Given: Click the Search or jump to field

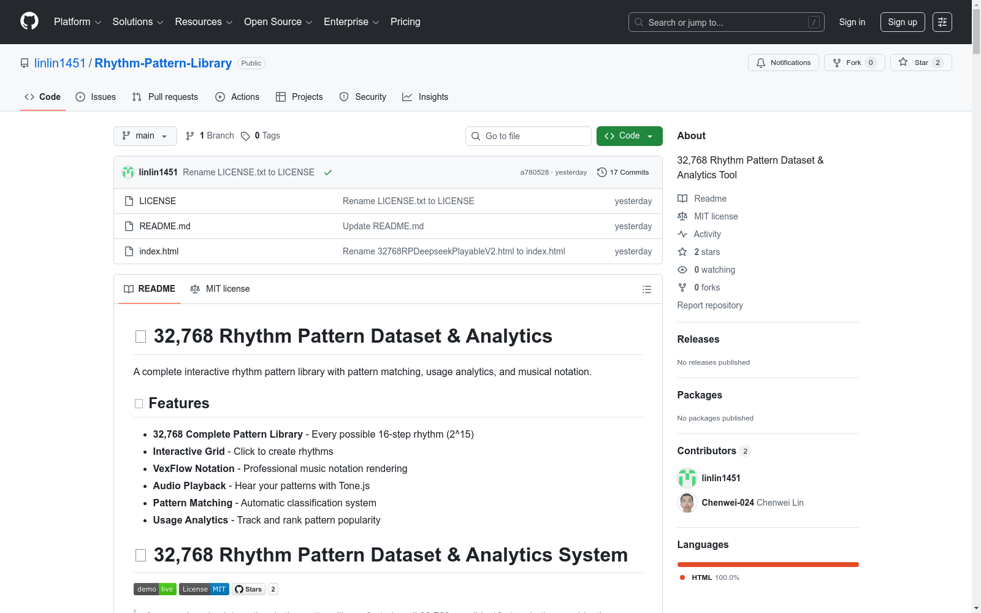Looking at the screenshot, I should point(727,22).
